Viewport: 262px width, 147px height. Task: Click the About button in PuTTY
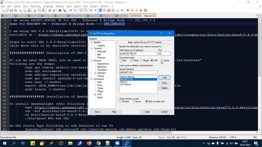[97, 111]
